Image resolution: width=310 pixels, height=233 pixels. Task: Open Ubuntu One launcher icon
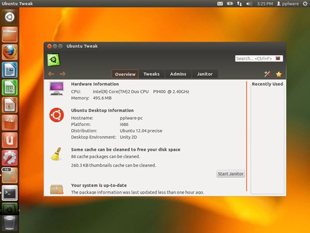[9, 141]
